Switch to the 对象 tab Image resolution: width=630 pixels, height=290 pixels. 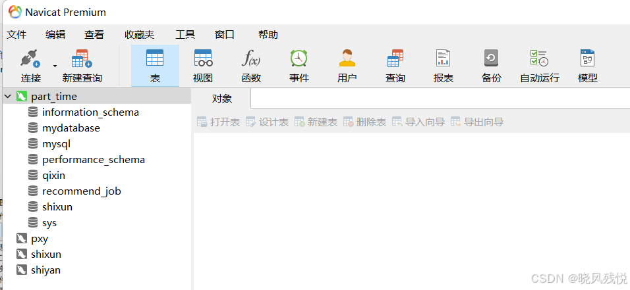[222, 98]
